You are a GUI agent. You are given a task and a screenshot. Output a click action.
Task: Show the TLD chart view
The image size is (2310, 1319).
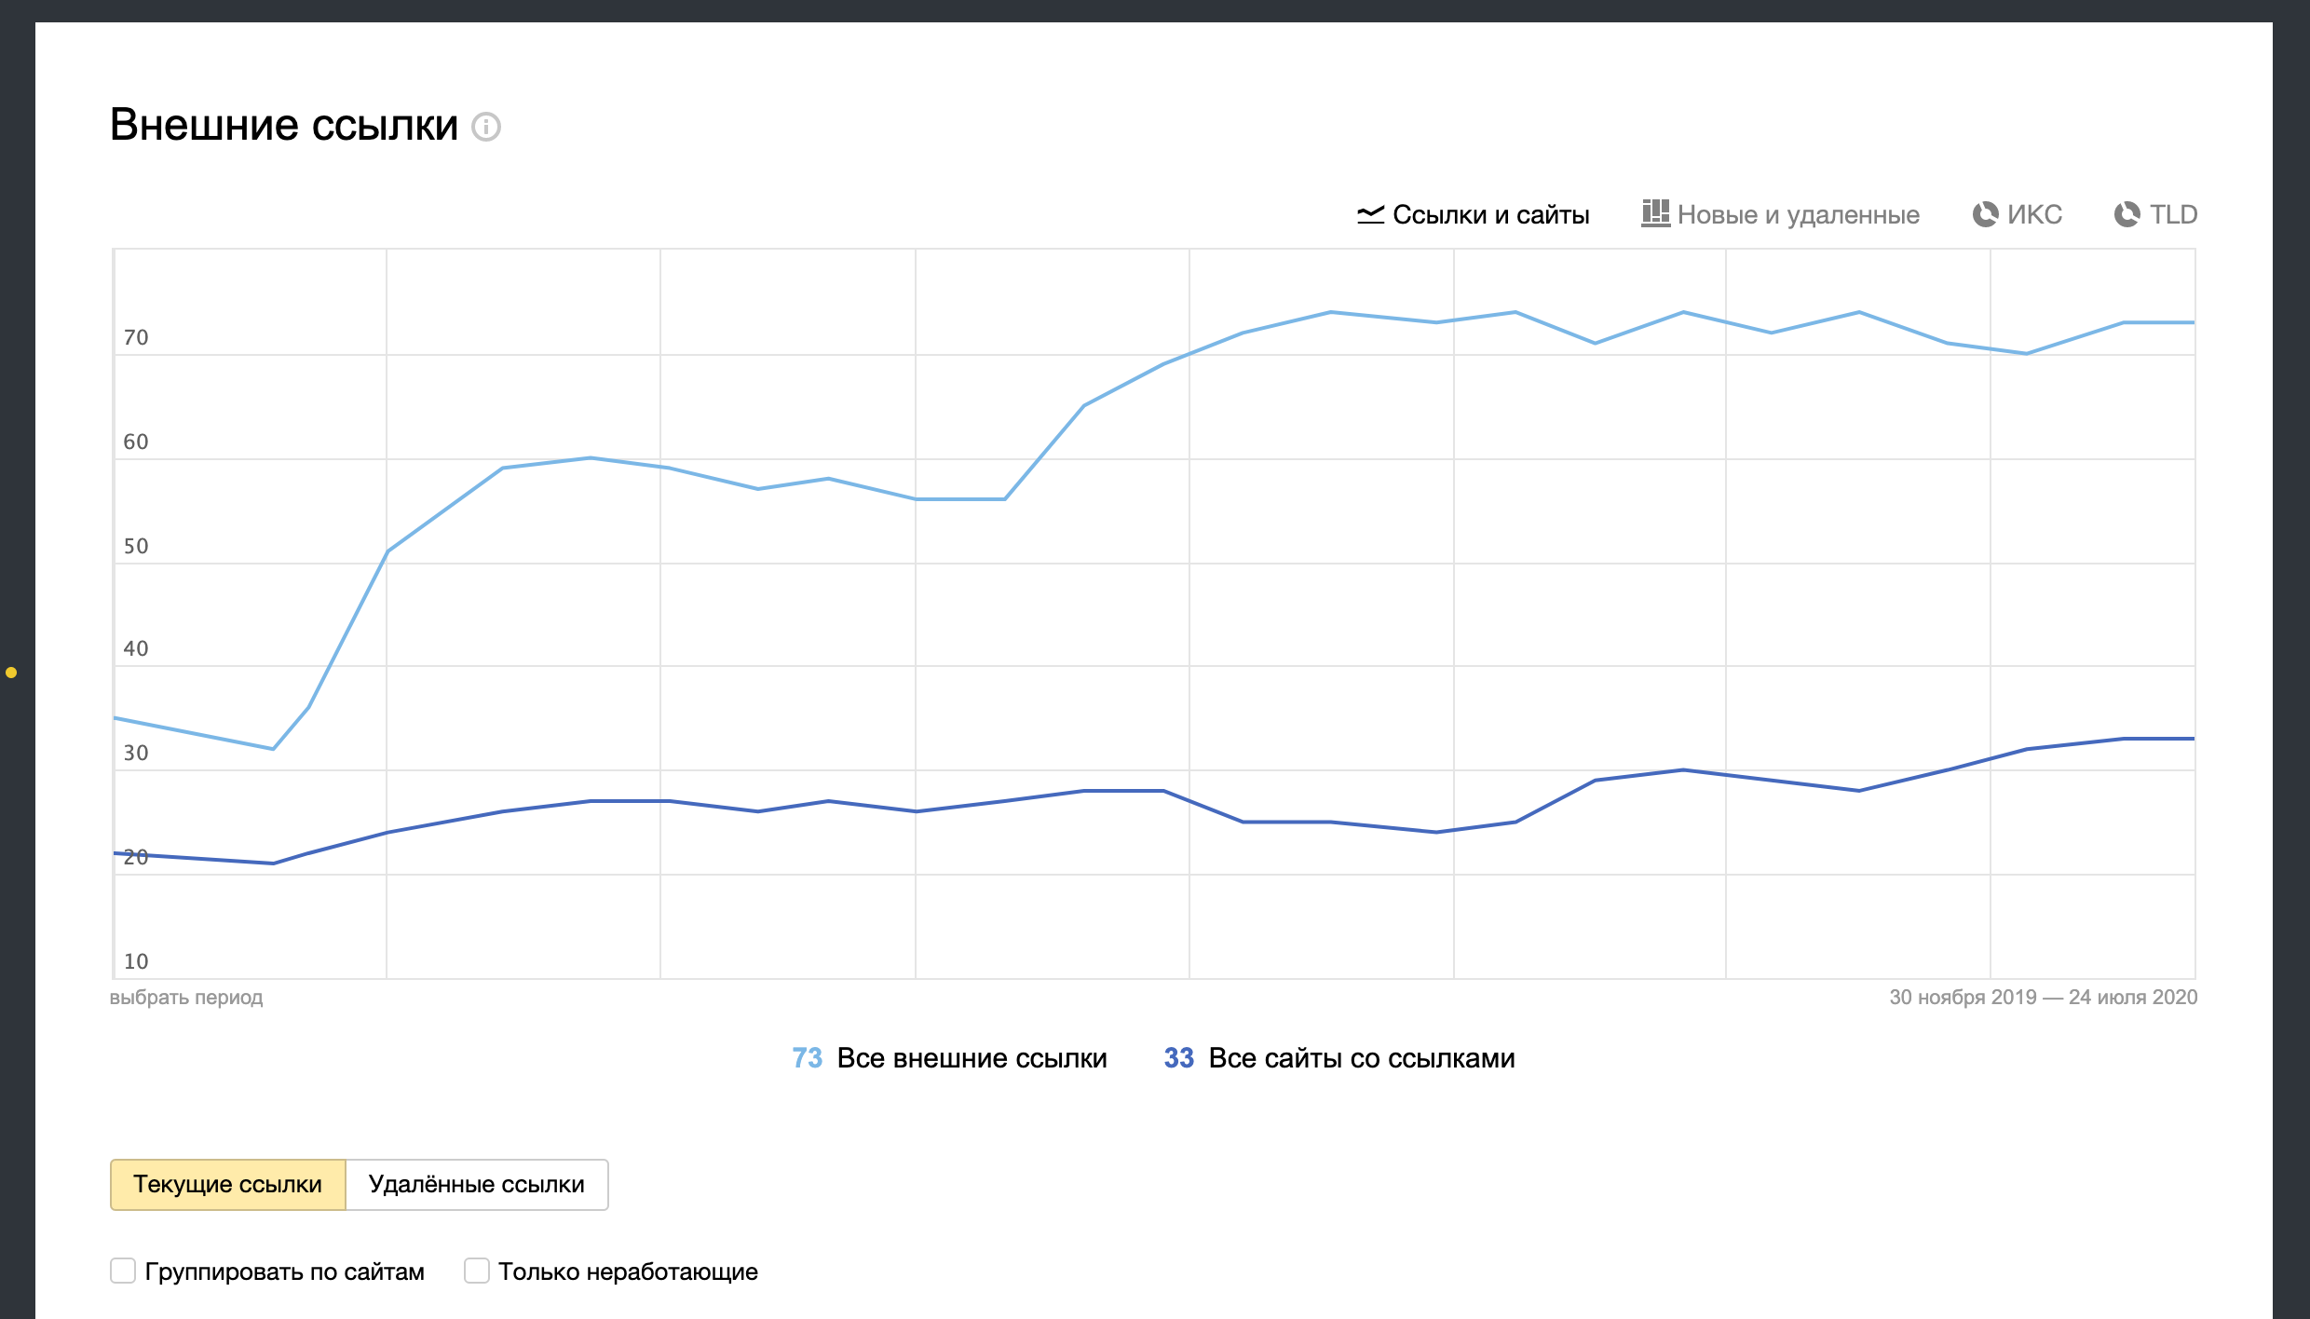2173,215
